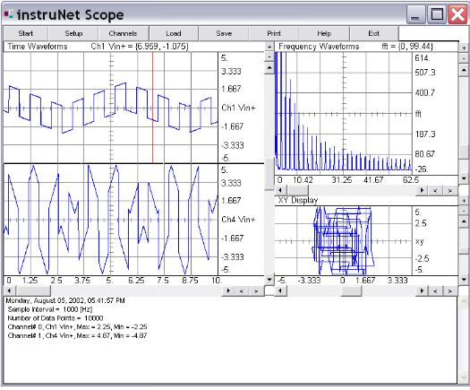Click the greater-than button under XY Display
Image resolution: width=470 pixels, height=390 pixels.
coord(450,290)
